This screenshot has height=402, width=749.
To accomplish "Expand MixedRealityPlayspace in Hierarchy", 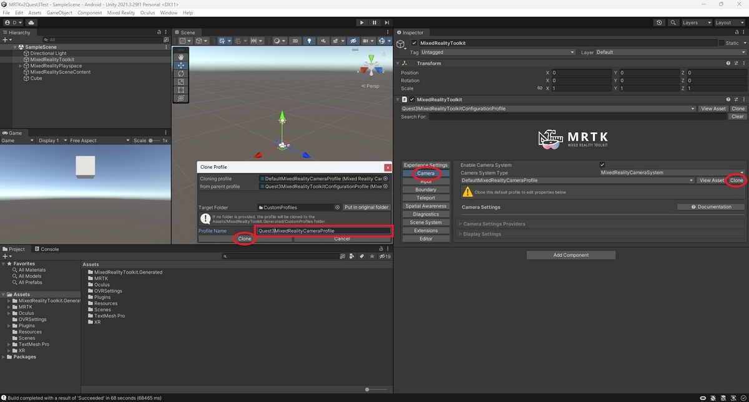I will pyautogui.click(x=21, y=65).
